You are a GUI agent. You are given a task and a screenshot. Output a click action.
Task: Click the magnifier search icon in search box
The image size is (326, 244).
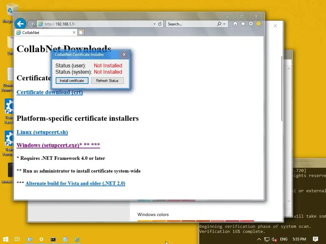tap(219, 24)
